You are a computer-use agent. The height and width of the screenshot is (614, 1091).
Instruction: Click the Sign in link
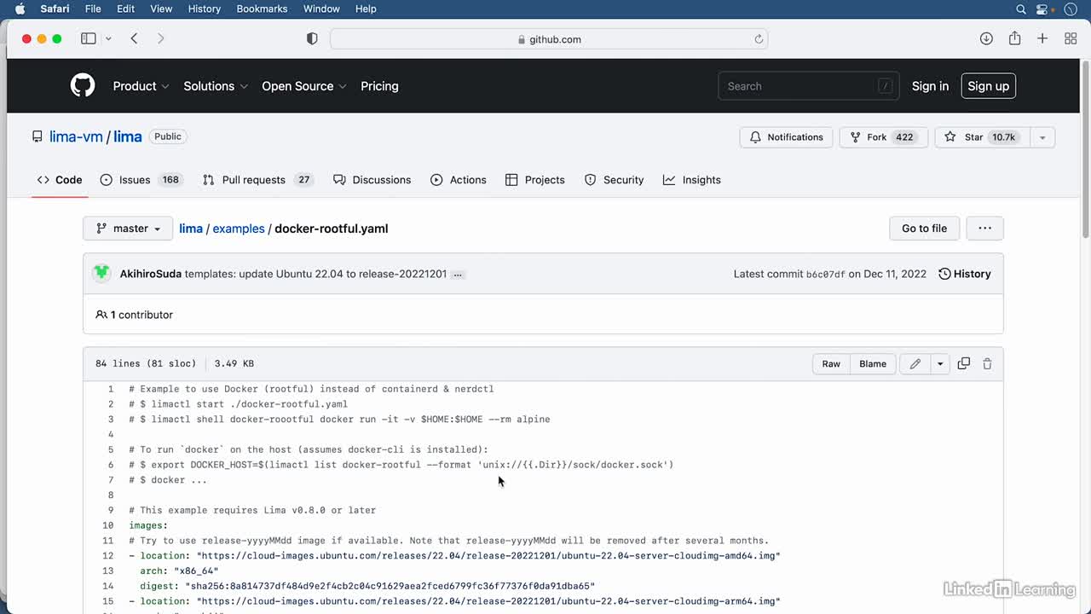coord(930,86)
